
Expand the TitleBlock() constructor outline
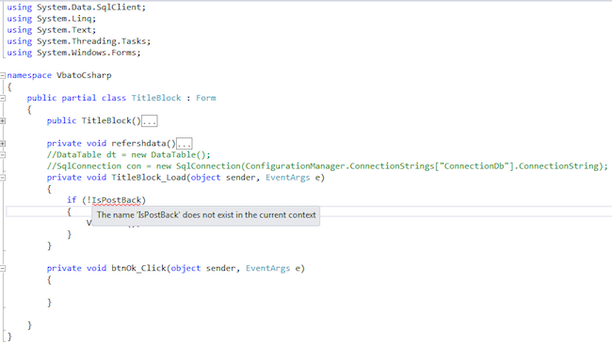pyautogui.click(x=3, y=120)
